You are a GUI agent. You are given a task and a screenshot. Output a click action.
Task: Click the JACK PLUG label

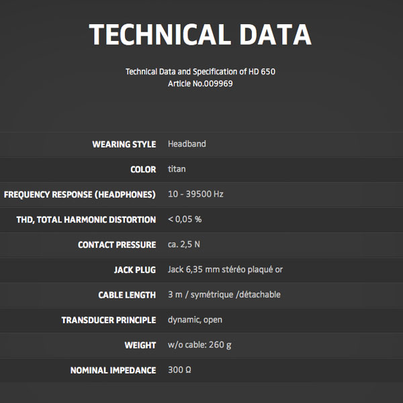135,270
